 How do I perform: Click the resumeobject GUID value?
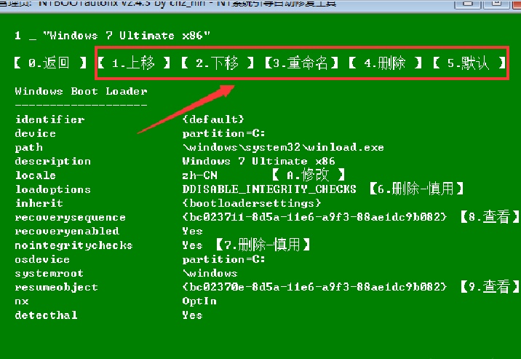tap(314, 286)
